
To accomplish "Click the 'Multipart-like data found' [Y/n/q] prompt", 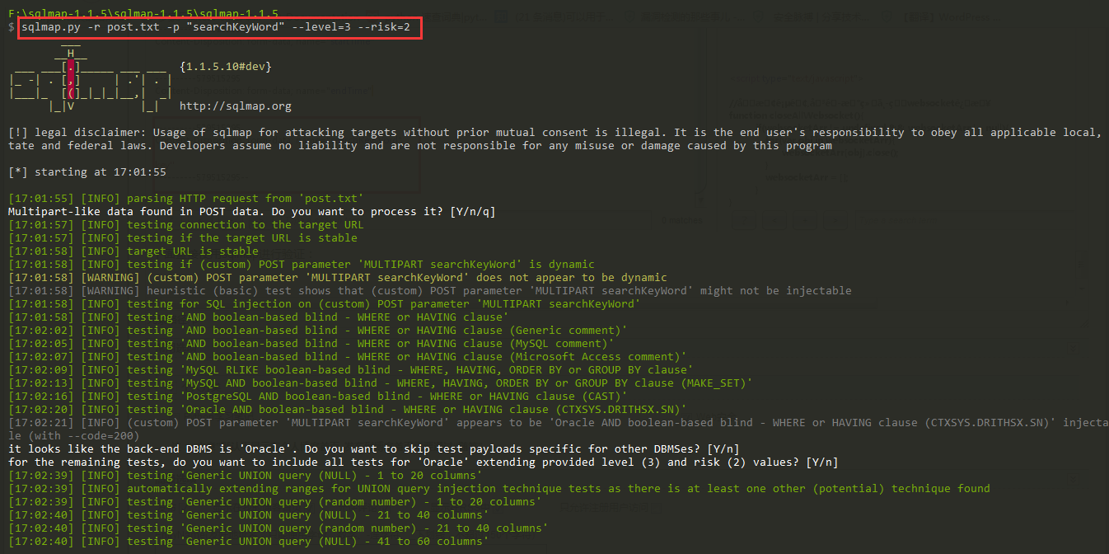I will point(251,212).
